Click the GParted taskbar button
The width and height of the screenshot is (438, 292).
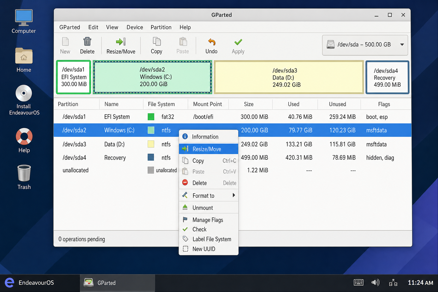pos(117,283)
